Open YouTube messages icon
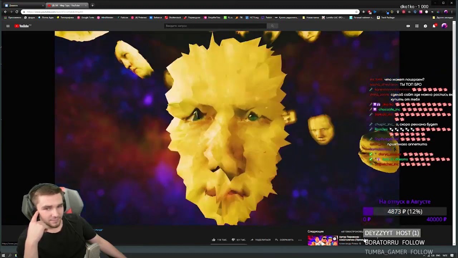This screenshot has width=458, height=258. (425, 26)
